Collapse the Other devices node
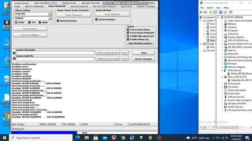252x141 pixels. [222, 70]
